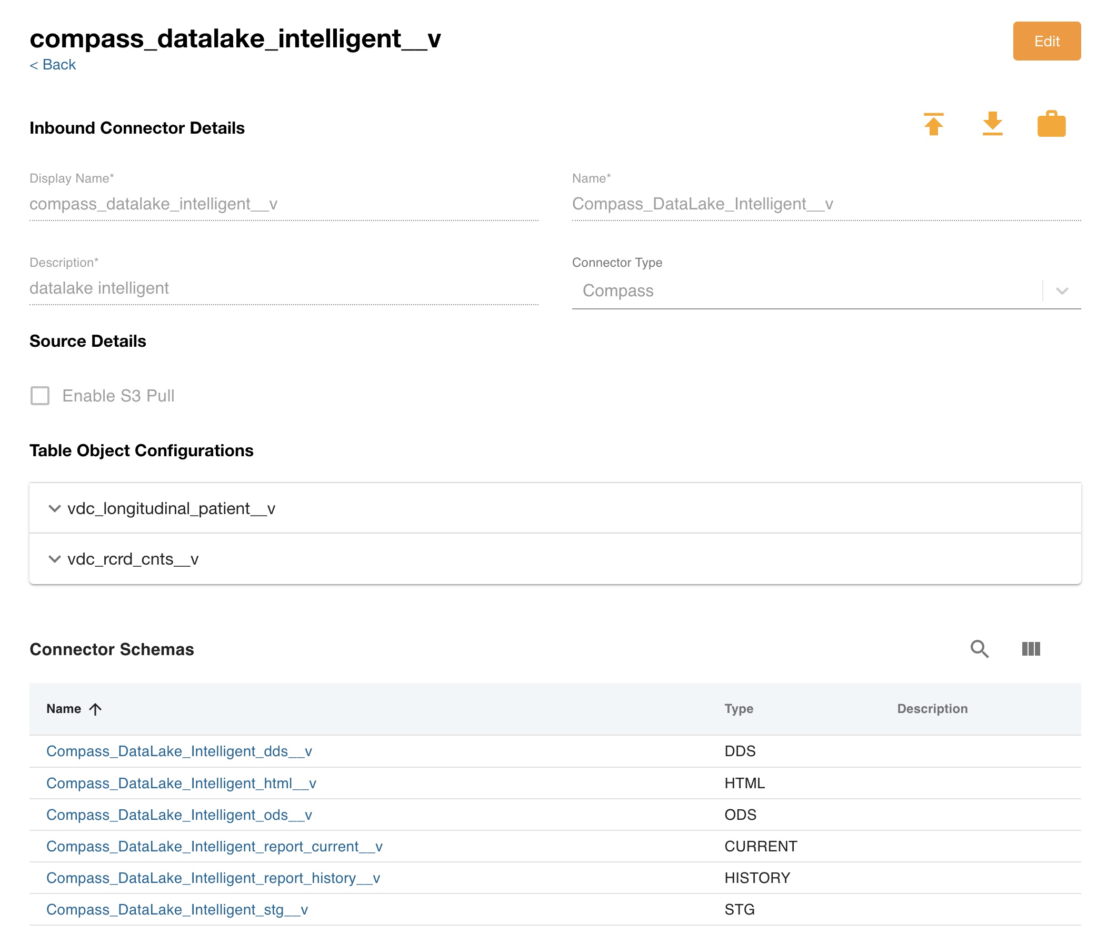Click the Display Name input field

(x=284, y=204)
